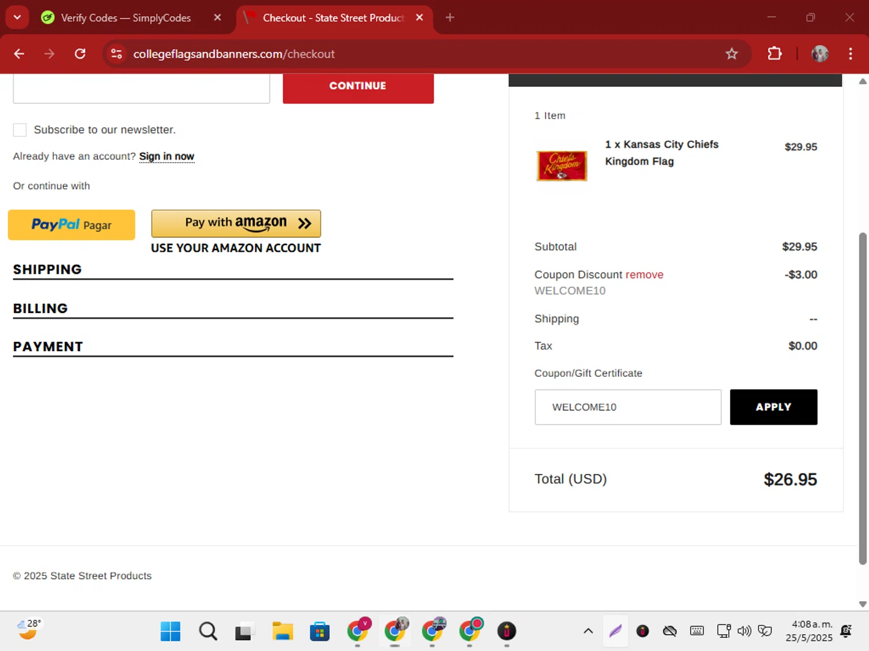Click the Subtotal $29.95 value
This screenshot has width=869, height=651.
[799, 247]
